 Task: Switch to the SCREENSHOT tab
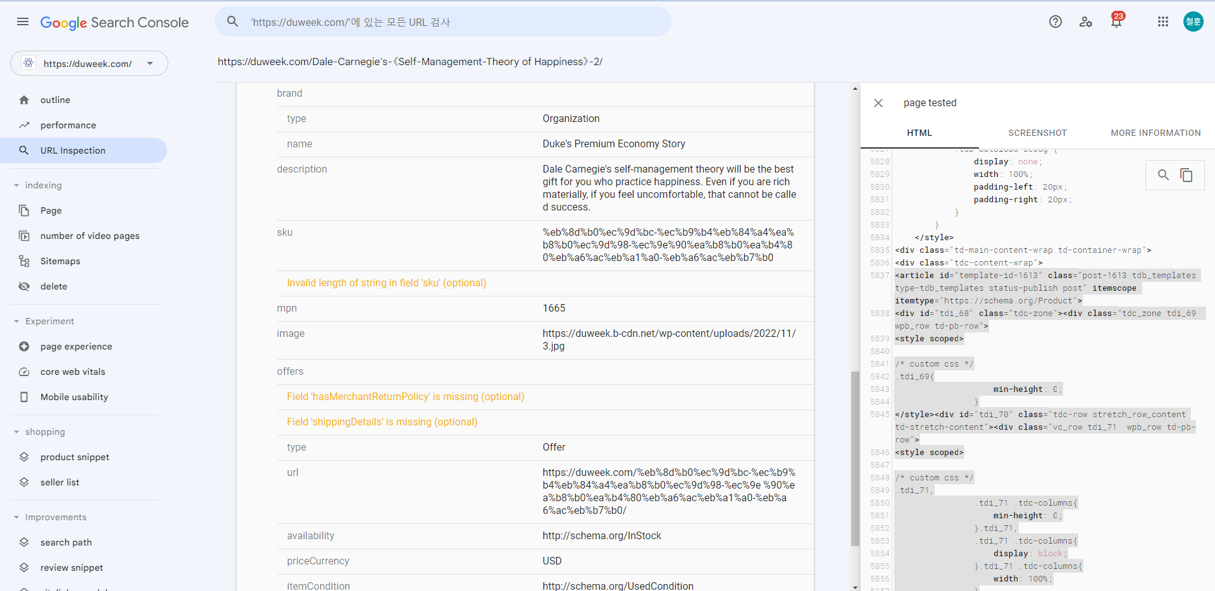1038,133
